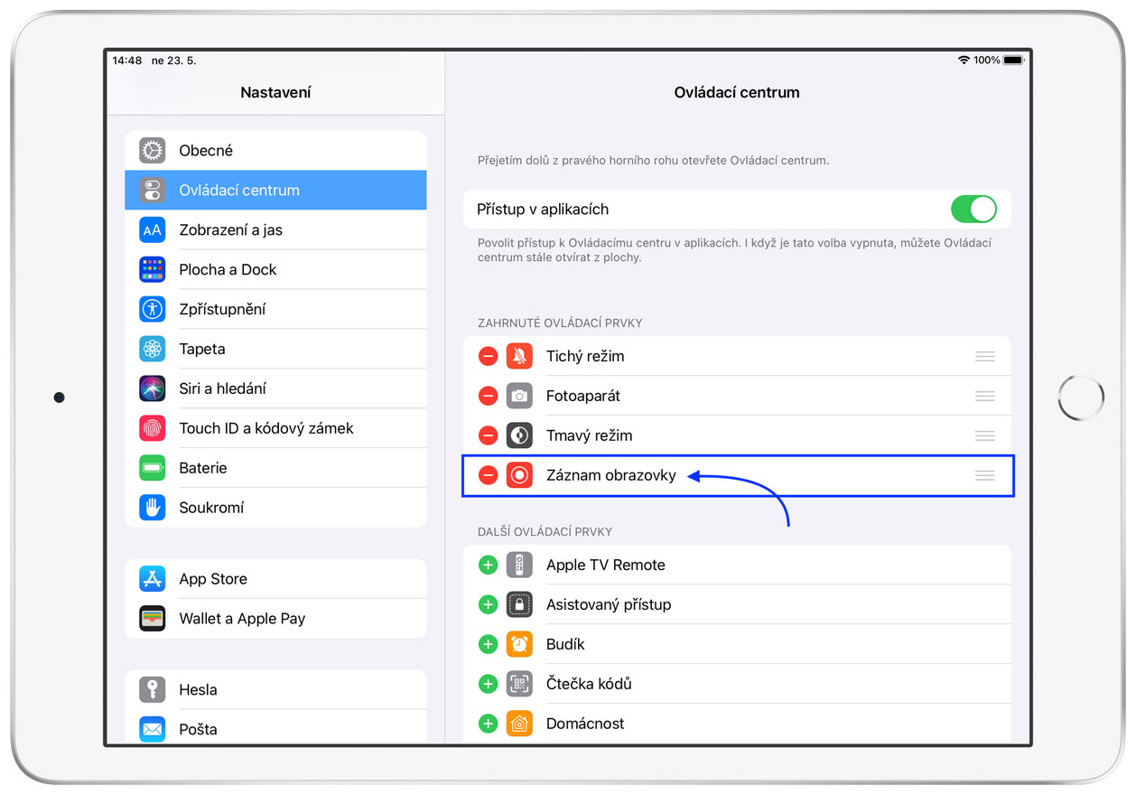This screenshot has width=1136, height=795.
Task: Tap the Obecné gear icon
Action: tap(153, 150)
